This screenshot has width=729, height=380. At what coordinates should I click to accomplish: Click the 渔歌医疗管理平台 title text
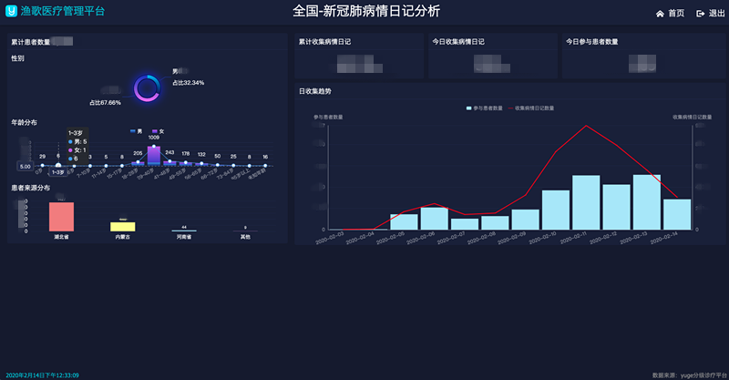click(x=63, y=11)
